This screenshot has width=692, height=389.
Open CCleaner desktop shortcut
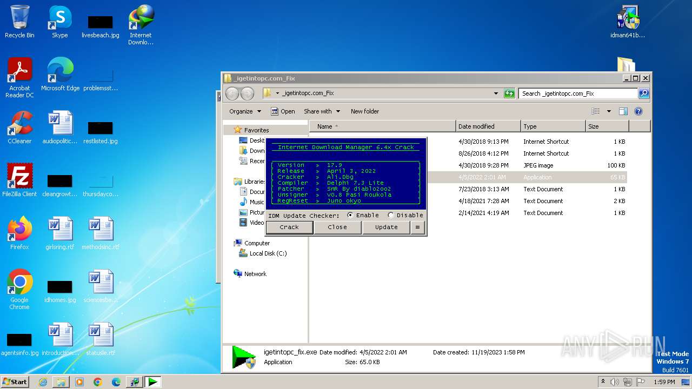point(19,128)
